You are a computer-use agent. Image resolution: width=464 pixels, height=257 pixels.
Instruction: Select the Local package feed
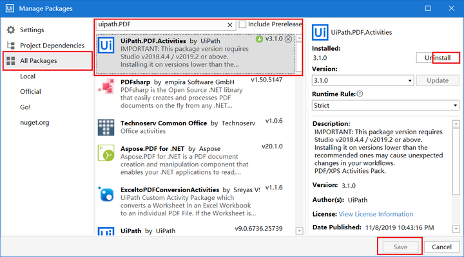(x=28, y=76)
